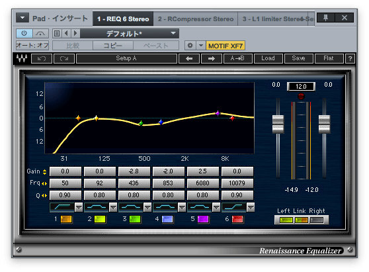The image size is (369, 272).
Task: Open band 4 filter type dropdown
Action: 182,207
